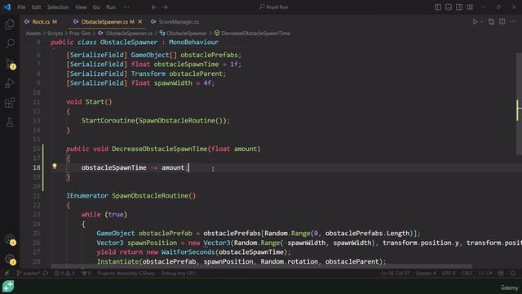Toggle the bottom panel layout
The image size is (522, 294).
tap(449, 7)
